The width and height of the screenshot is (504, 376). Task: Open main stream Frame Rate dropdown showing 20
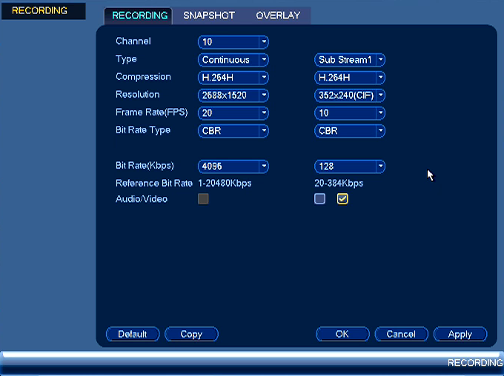click(233, 113)
